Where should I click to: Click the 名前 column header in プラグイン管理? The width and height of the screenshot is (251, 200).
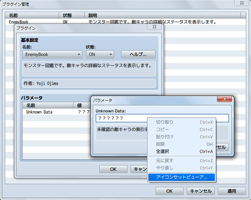(x=32, y=15)
